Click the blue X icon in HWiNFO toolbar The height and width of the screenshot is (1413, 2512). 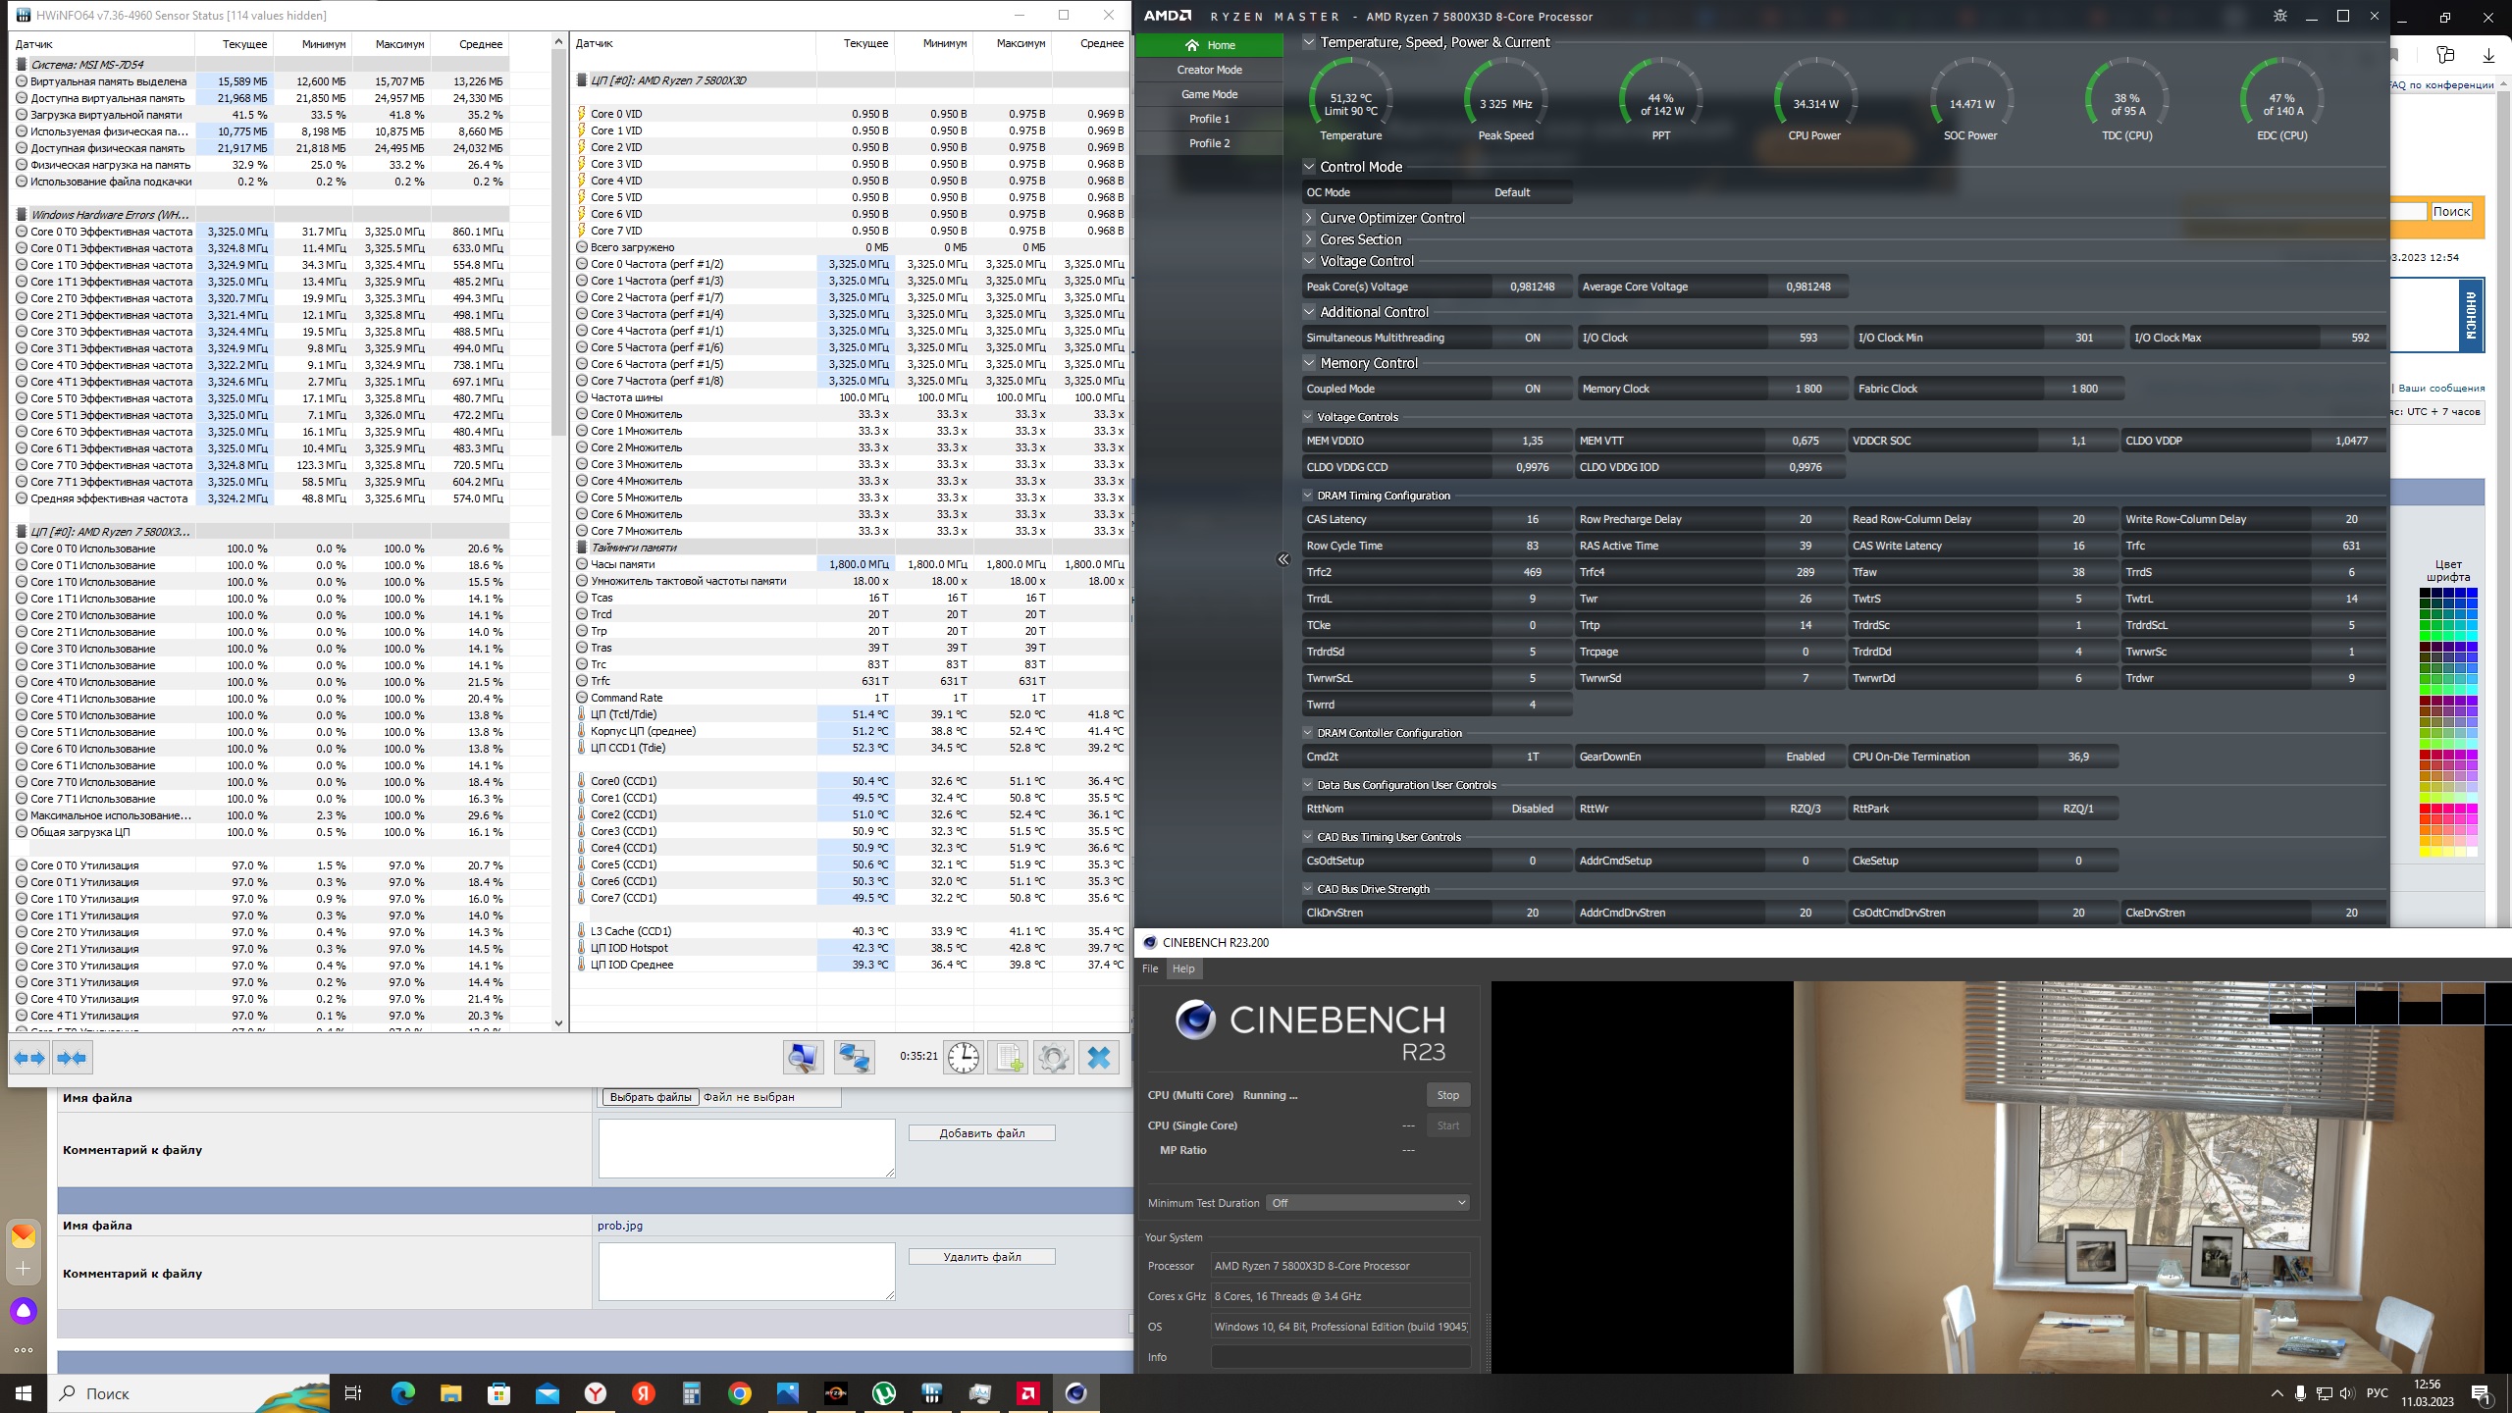pos(1099,1058)
